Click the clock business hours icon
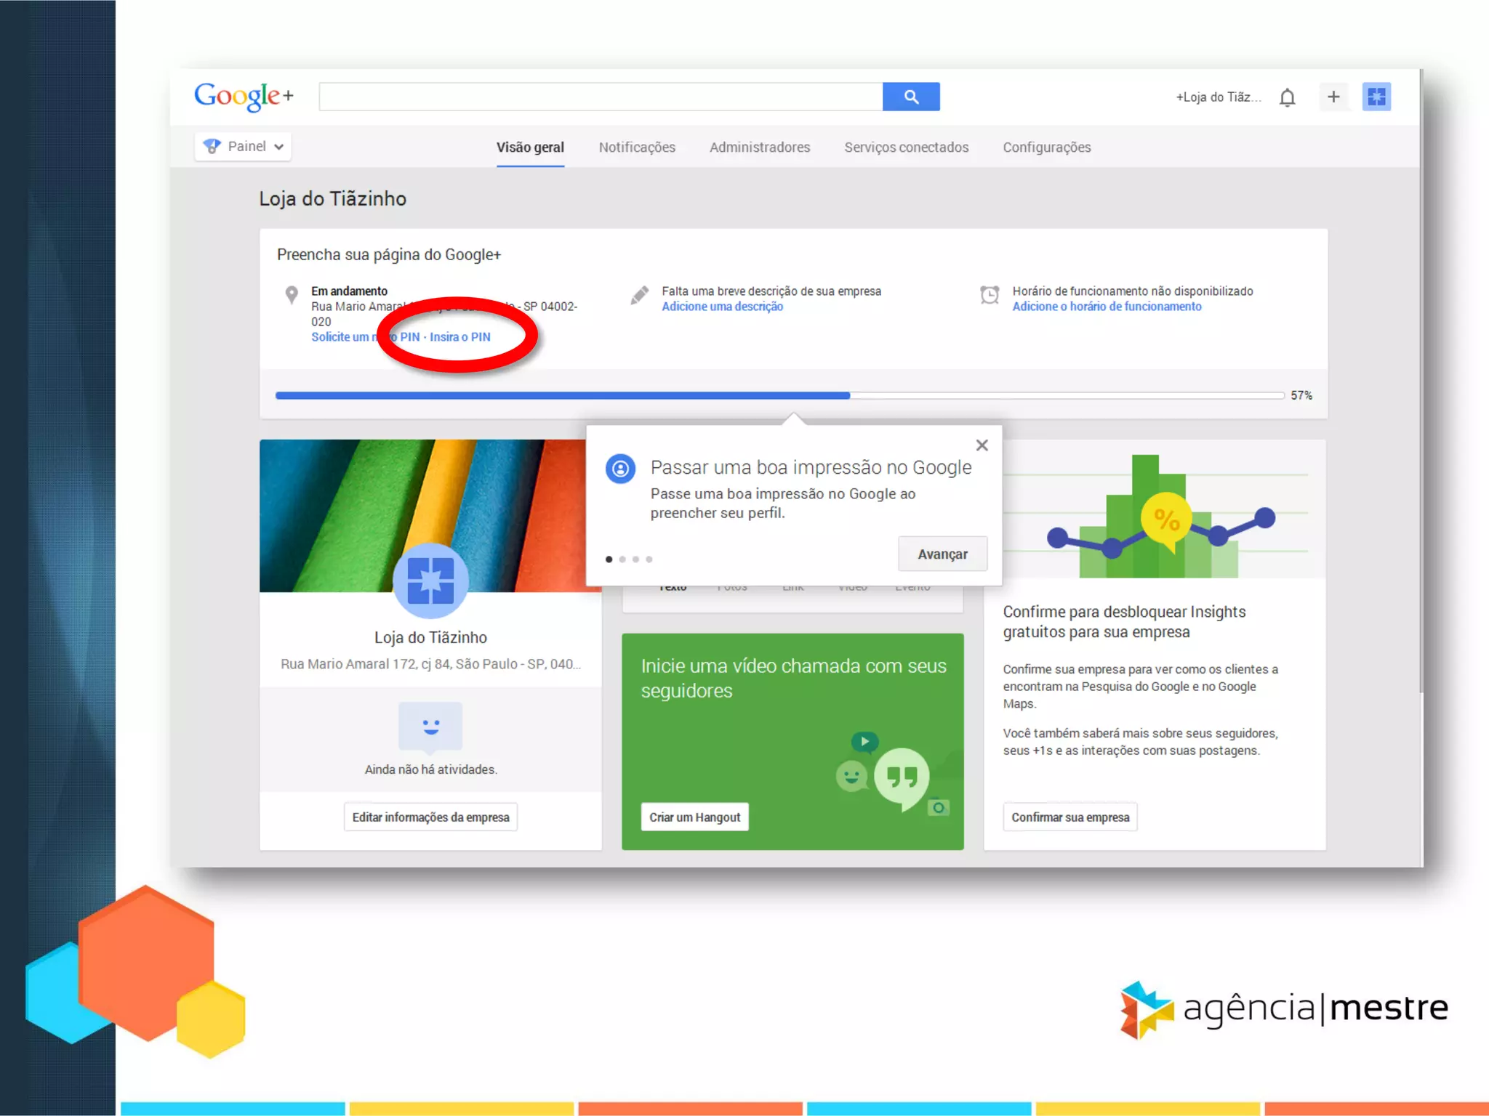Screen dimensions: 1489x1116 (x=990, y=295)
